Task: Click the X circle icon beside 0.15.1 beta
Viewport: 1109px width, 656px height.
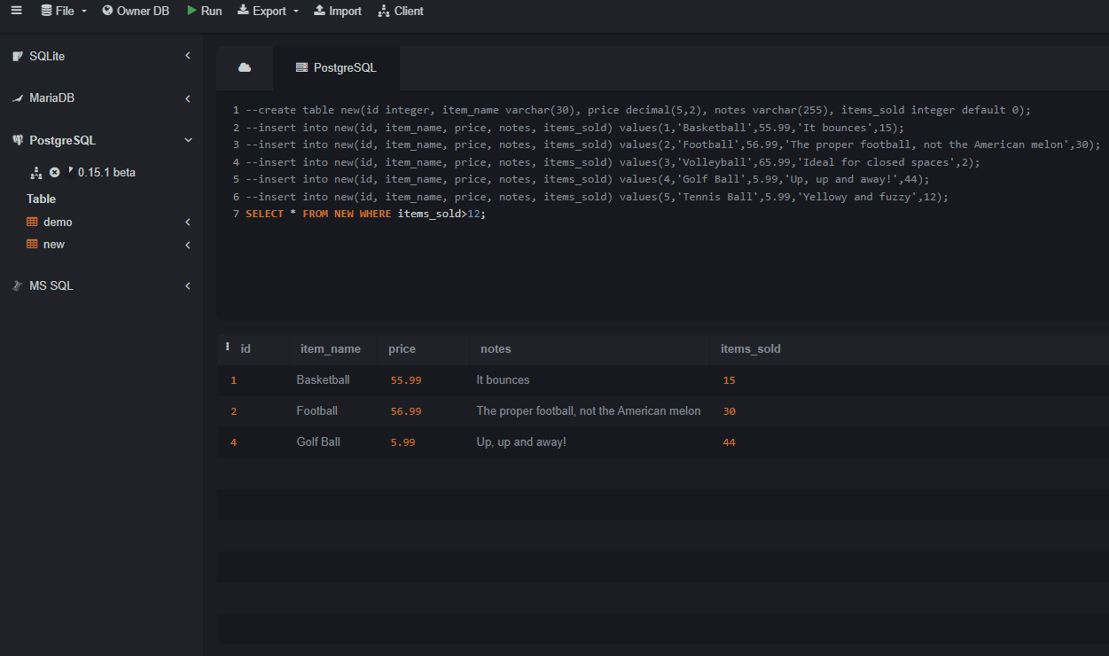Action: click(54, 172)
